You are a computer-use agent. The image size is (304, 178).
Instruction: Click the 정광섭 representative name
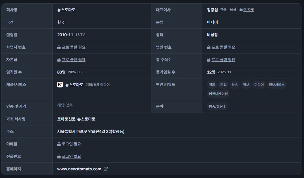click(x=212, y=10)
